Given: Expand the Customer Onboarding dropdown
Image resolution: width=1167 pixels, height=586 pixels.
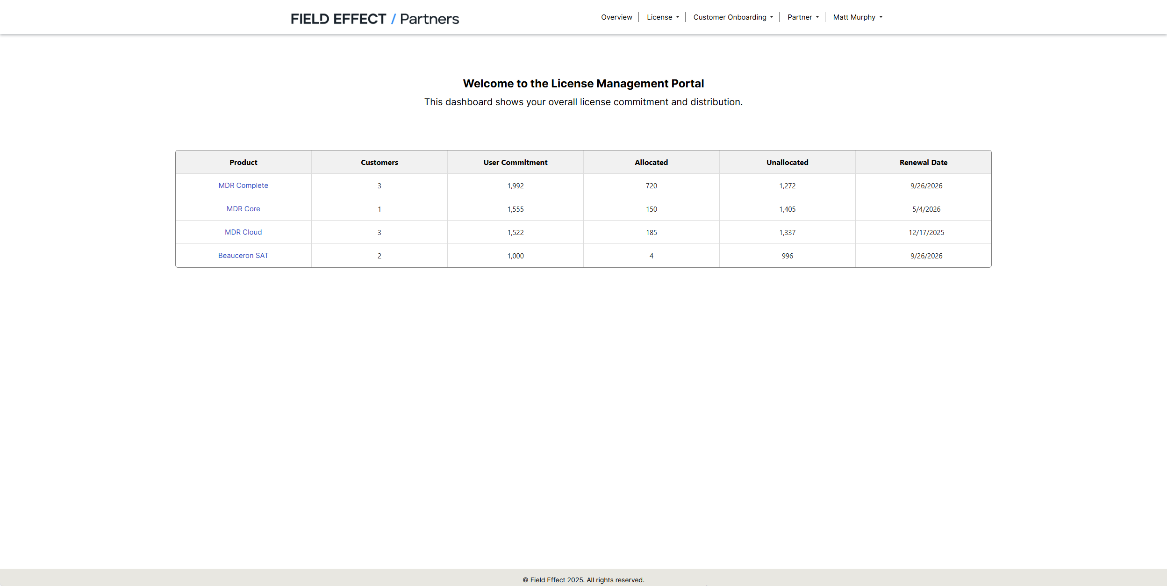Looking at the screenshot, I should click(x=732, y=17).
